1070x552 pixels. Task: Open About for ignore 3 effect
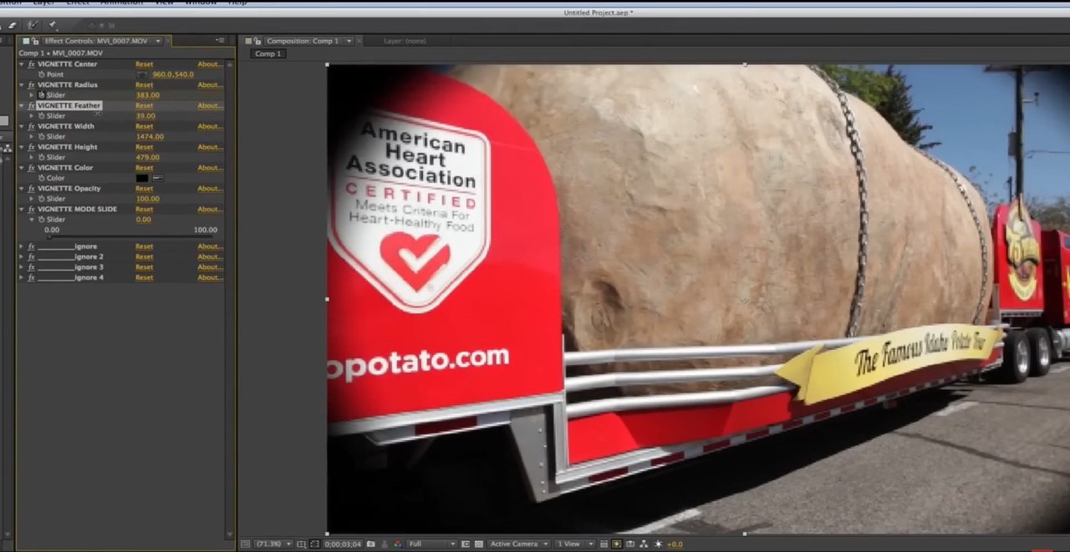tap(210, 267)
